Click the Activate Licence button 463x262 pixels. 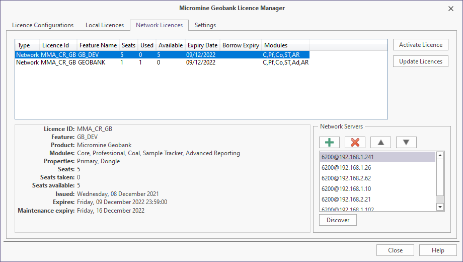coord(421,45)
